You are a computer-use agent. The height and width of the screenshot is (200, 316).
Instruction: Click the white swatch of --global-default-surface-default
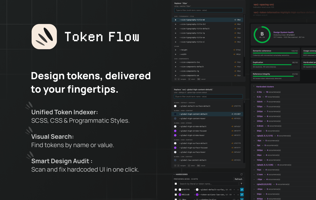point(175,106)
